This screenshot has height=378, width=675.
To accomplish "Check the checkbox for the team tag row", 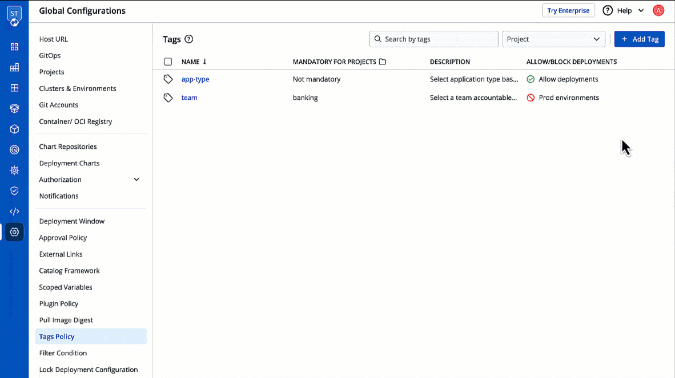I will 168,97.
